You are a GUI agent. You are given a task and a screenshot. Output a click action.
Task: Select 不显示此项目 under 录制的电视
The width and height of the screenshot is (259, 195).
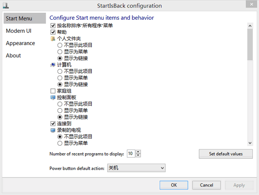[x=60, y=137]
